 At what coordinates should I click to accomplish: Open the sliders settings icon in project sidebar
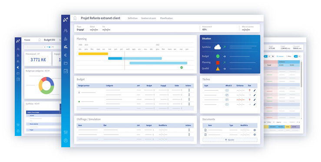click(66, 132)
